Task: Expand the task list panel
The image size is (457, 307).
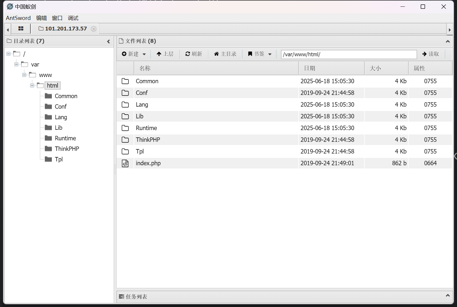Action: pos(448,296)
